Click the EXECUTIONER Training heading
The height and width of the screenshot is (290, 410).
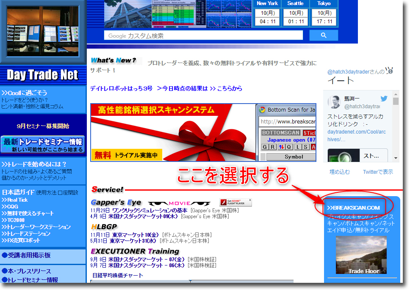pyautogui.click(x=135, y=252)
